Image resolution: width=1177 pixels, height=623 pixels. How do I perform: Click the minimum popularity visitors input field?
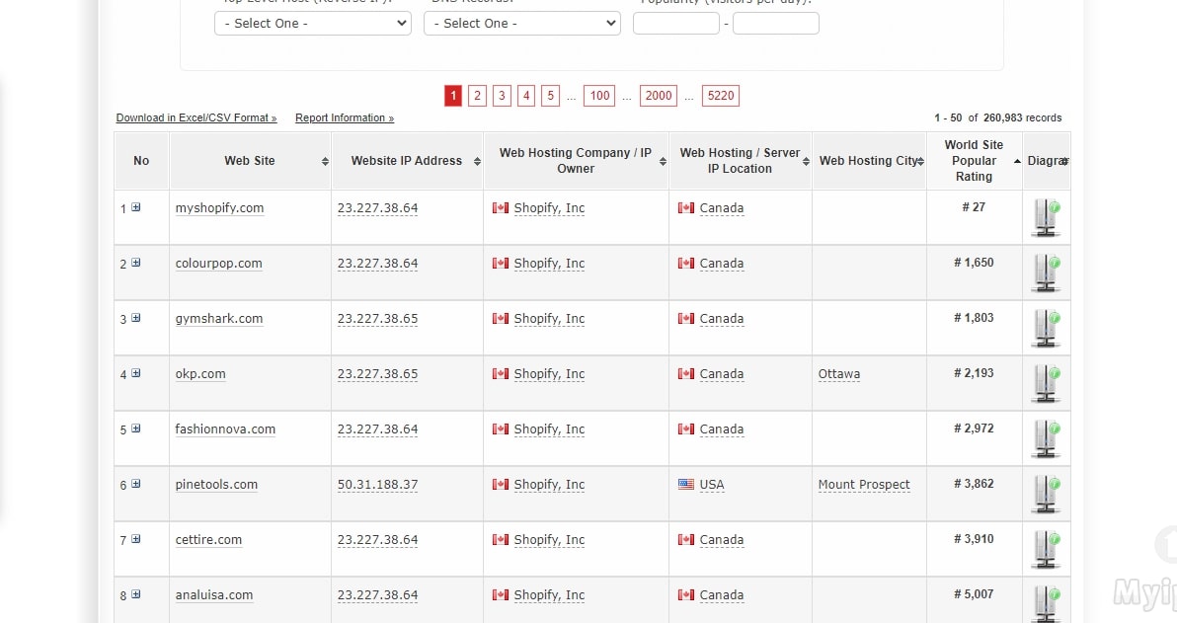675,23
